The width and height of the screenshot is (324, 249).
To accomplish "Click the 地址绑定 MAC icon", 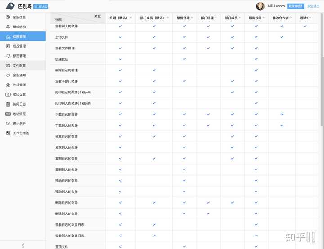I will pos(8,114).
